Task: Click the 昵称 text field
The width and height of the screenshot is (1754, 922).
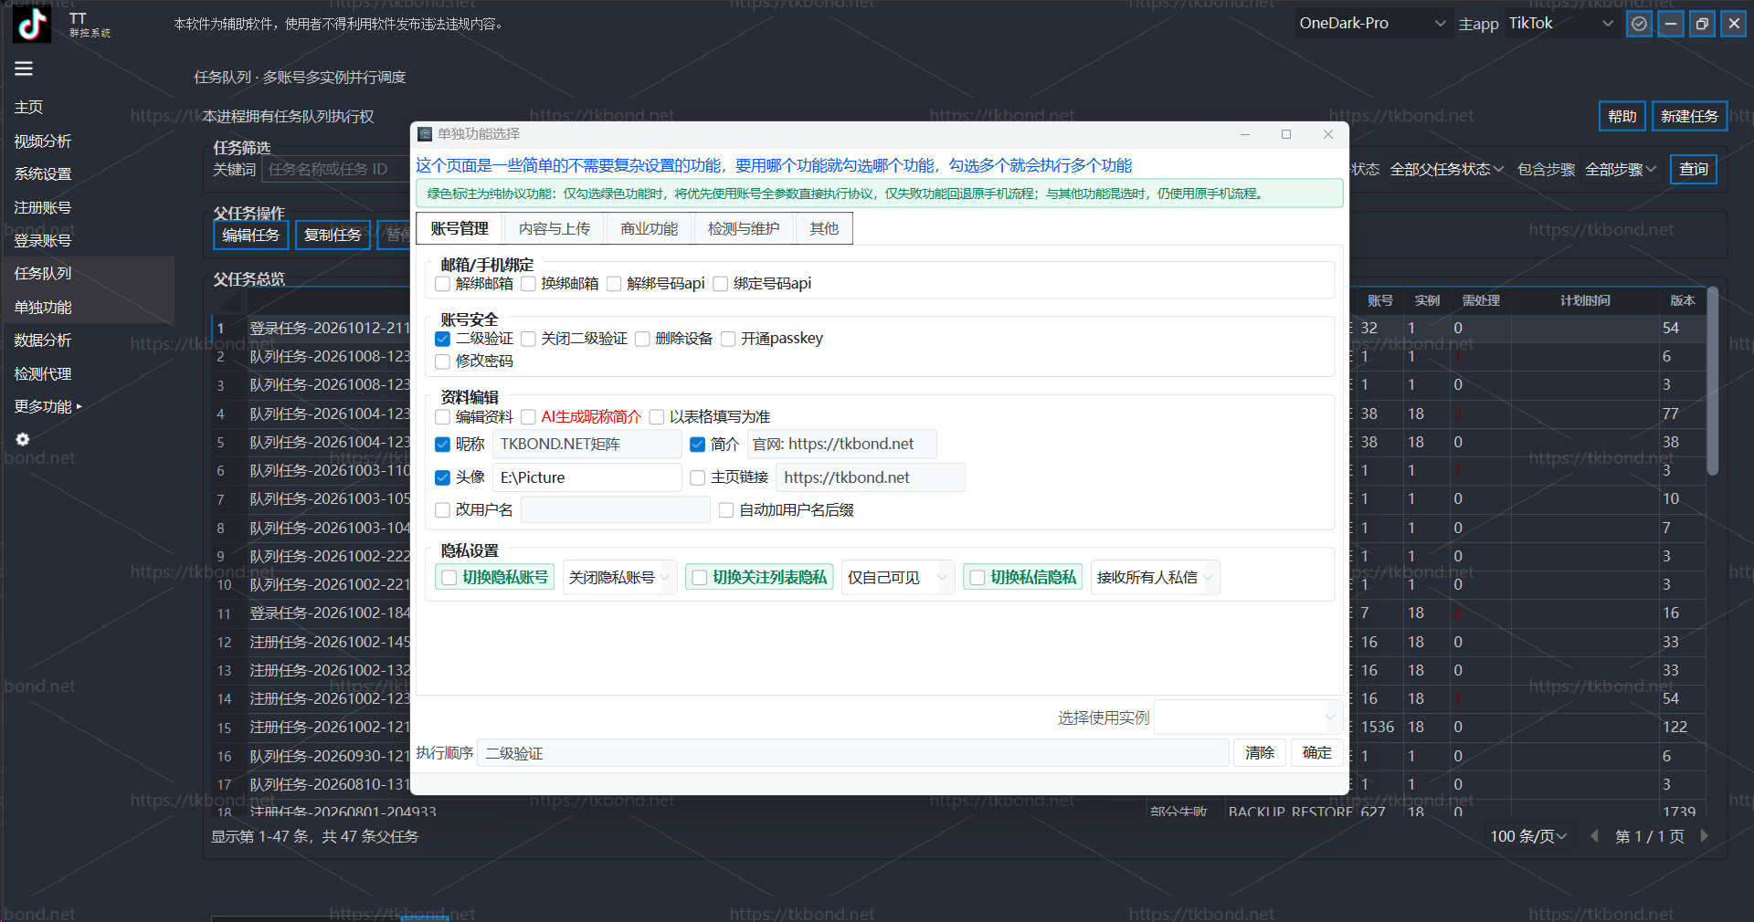Action: coord(587,445)
